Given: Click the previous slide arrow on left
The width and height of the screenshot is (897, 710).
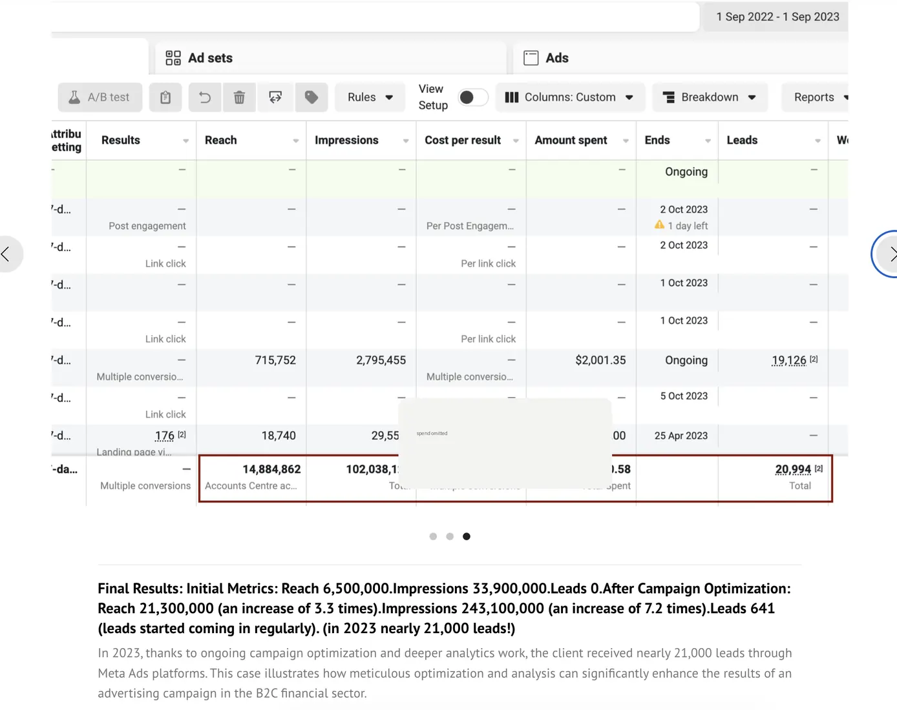Looking at the screenshot, I should tap(6, 254).
